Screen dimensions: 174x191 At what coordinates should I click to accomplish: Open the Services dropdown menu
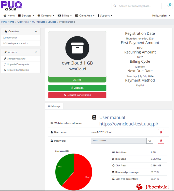pos(26,16)
